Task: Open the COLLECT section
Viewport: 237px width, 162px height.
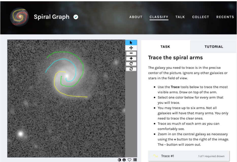Action: pos(200,17)
